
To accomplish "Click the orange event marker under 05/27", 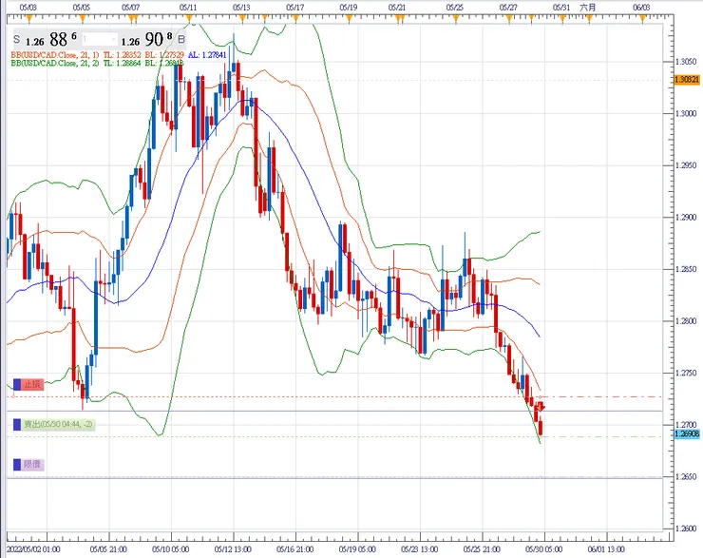I will point(509,18).
